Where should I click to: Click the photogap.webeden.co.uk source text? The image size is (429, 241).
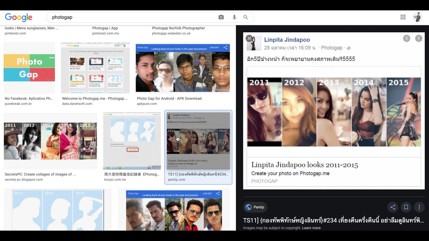pyautogui.click(x=171, y=33)
